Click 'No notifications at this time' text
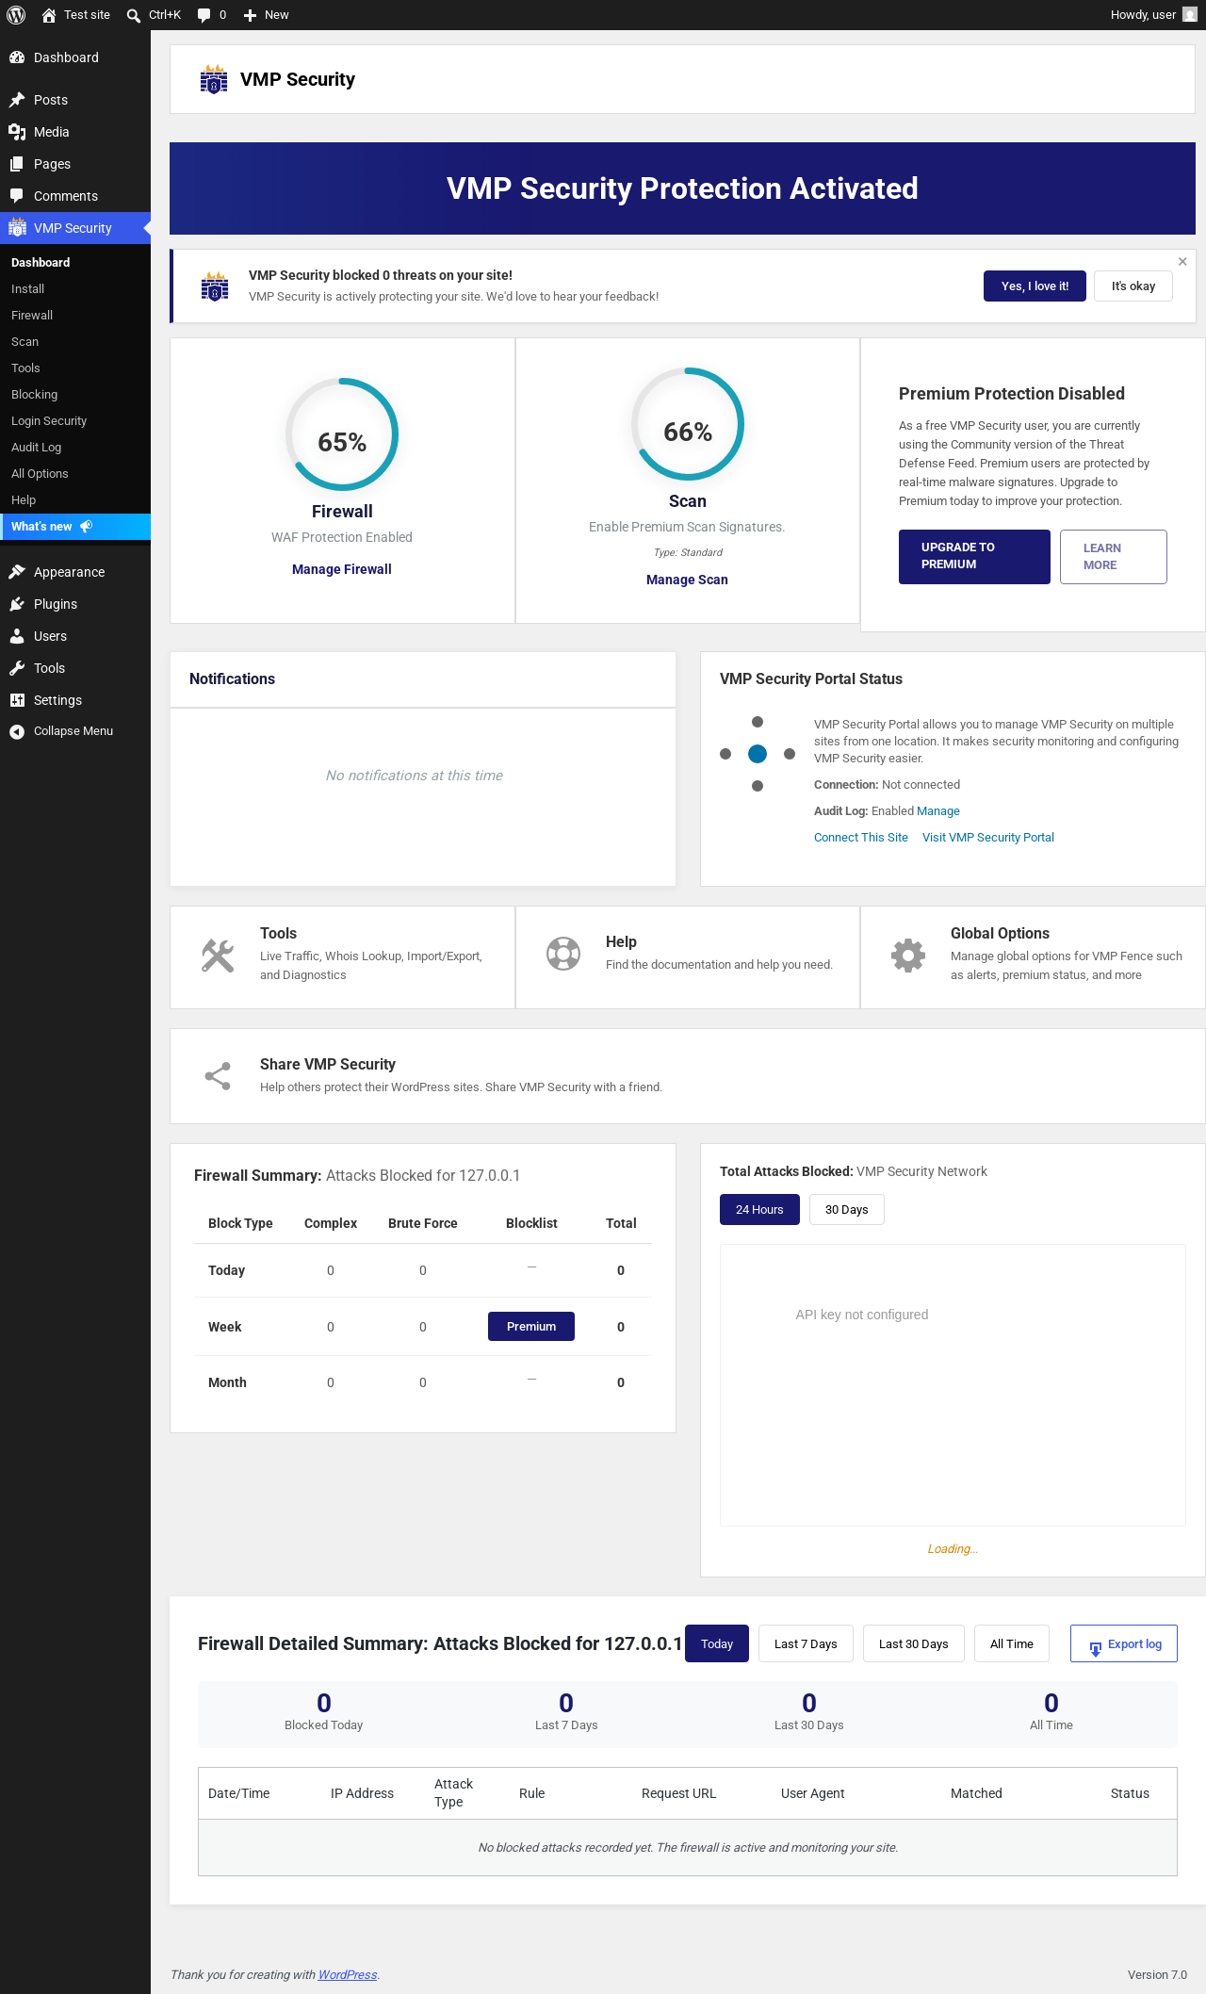The width and height of the screenshot is (1206, 1994). [x=415, y=776]
